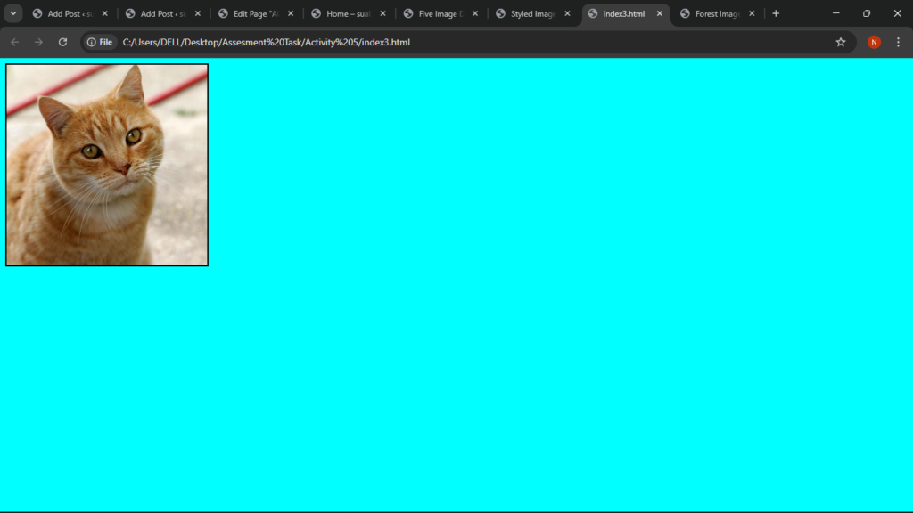Switch to the Home tab
The image size is (913, 513).
pyautogui.click(x=348, y=13)
